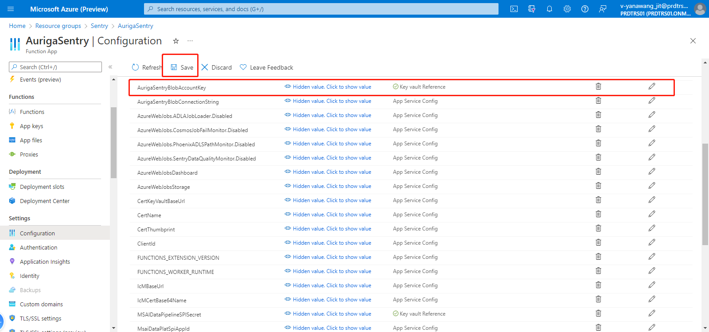Show hidden value for FUNCTIONS_WORKER_RUNTIME
Image resolution: width=709 pixels, height=332 pixels.
point(328,271)
